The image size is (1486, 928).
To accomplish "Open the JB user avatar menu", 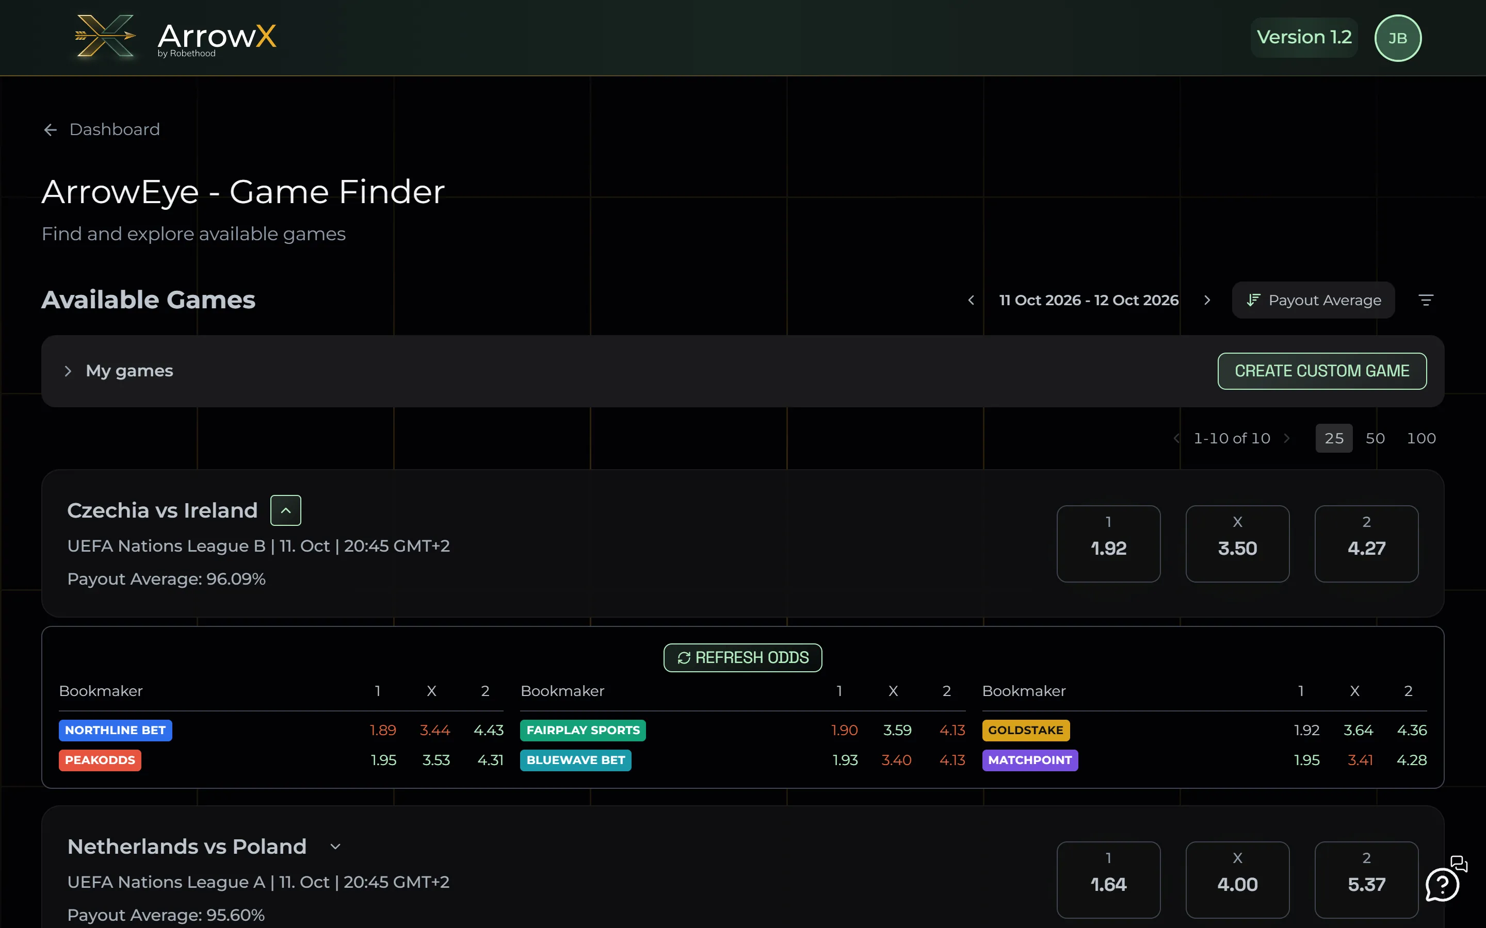I will pyautogui.click(x=1398, y=38).
